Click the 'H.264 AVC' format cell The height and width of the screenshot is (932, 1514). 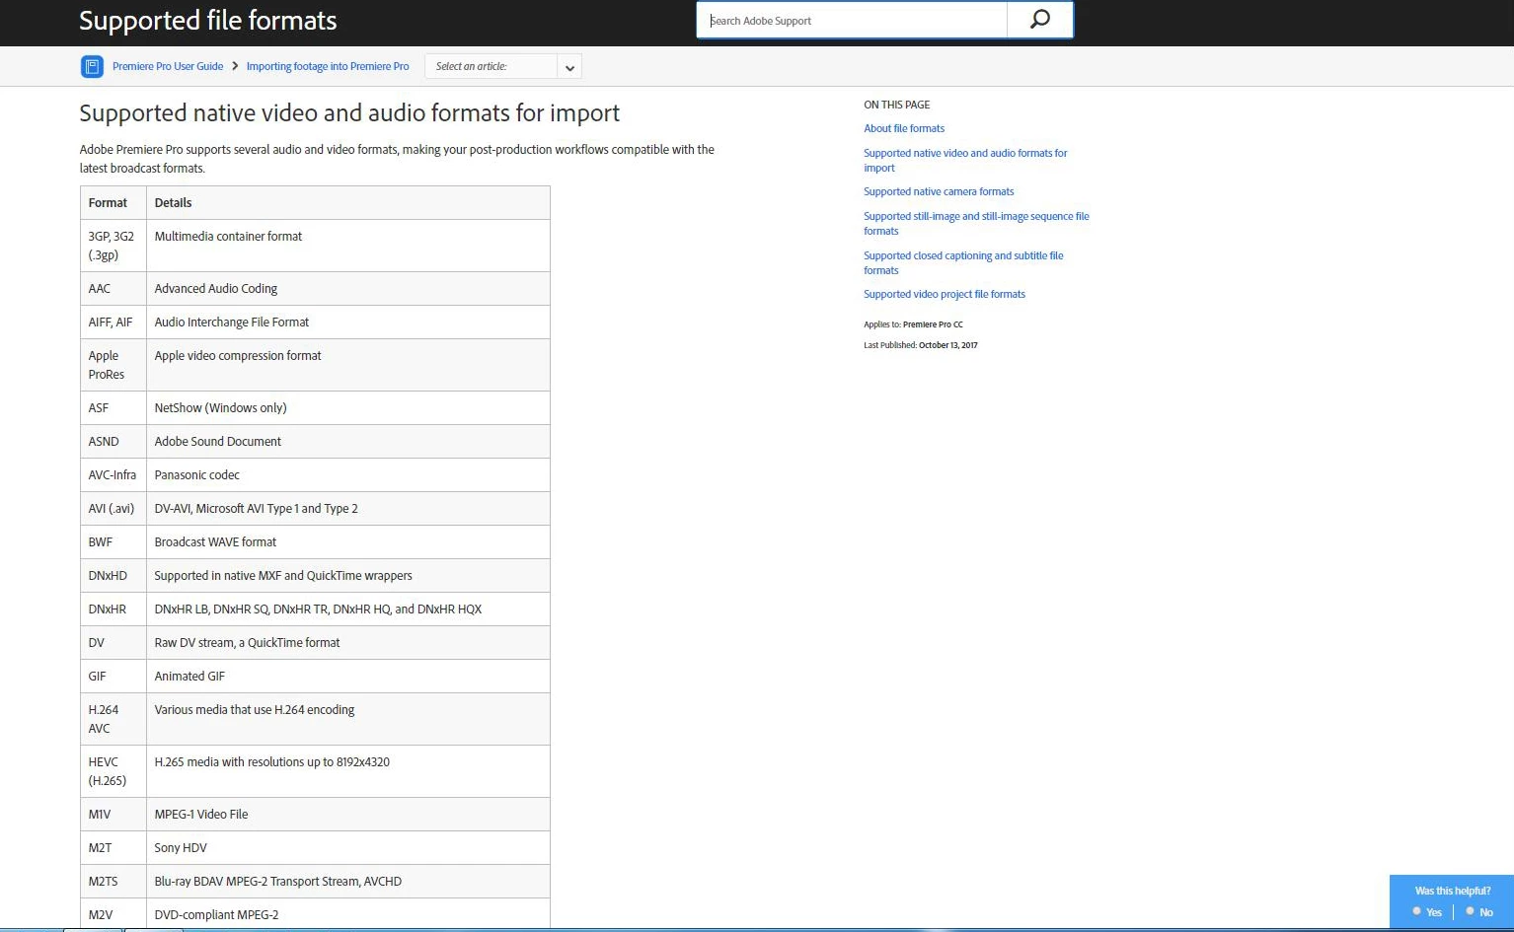[x=114, y=719]
